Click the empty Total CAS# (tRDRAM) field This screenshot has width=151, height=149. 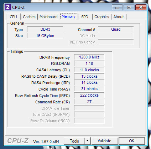coord(89,114)
